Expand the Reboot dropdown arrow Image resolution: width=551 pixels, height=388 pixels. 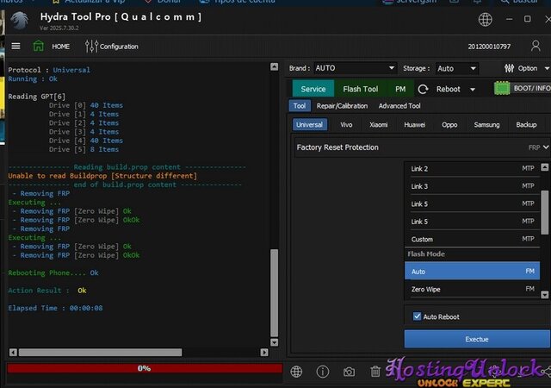click(473, 89)
